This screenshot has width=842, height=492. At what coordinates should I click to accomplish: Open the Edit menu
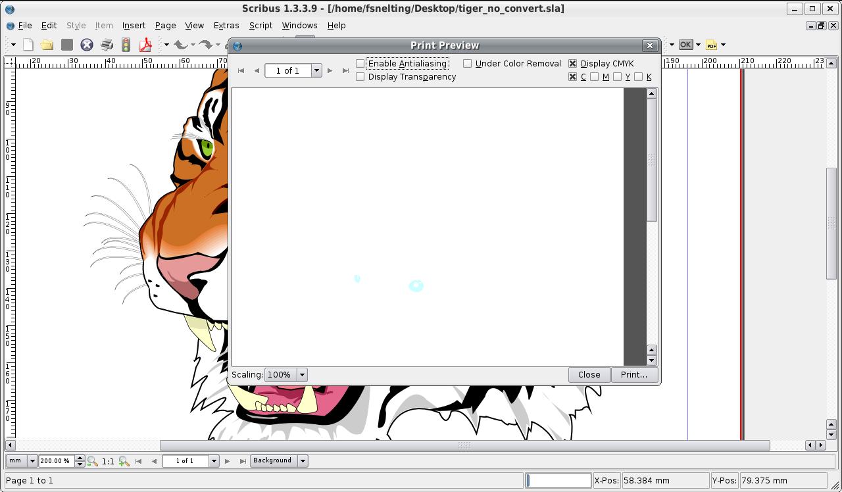(49, 26)
